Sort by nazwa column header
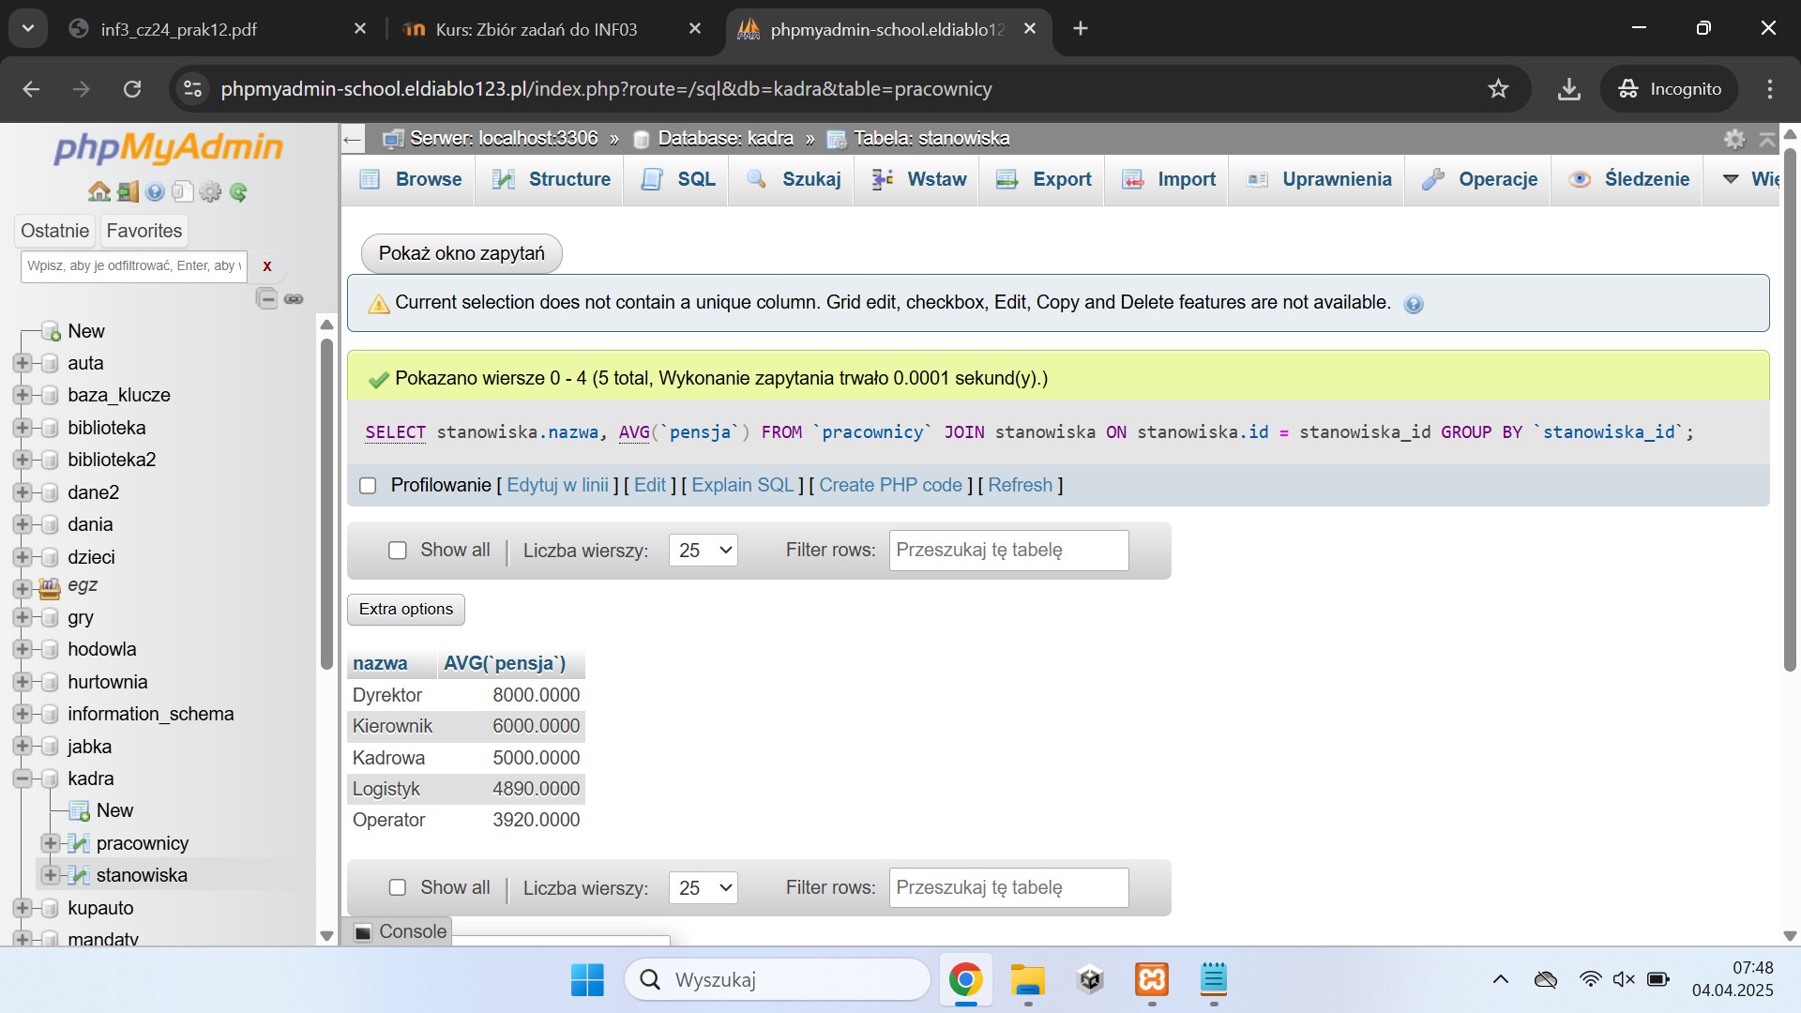The image size is (1801, 1013). click(x=380, y=664)
